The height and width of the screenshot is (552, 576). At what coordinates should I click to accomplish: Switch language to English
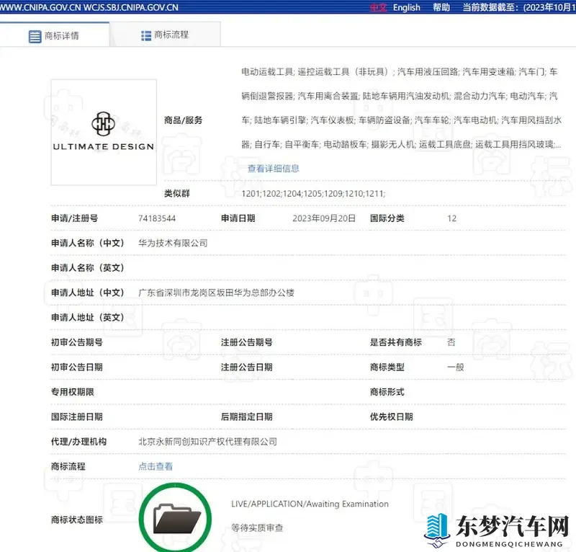click(x=408, y=7)
